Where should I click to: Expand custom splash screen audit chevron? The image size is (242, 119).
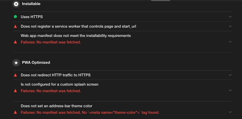[230, 91]
